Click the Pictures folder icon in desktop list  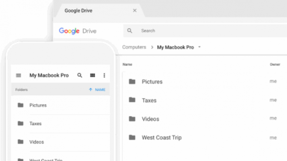132,81
